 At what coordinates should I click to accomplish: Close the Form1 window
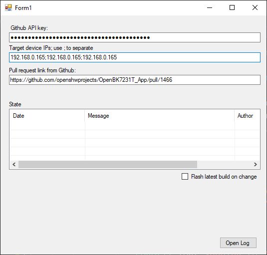pos(255,7)
